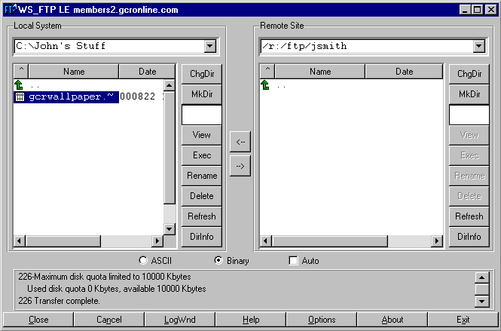The width and height of the screenshot is (501, 331).
Task: Click local parent directory green arrow icon
Action: 19,85
